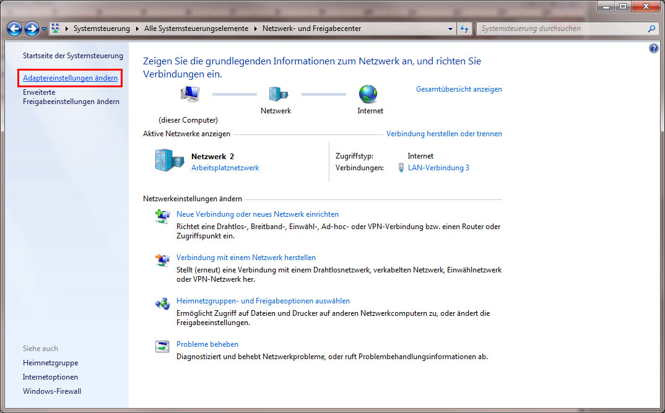Image resolution: width=665 pixels, height=413 pixels.
Task: Click the back navigation arrow
Action: 14,28
